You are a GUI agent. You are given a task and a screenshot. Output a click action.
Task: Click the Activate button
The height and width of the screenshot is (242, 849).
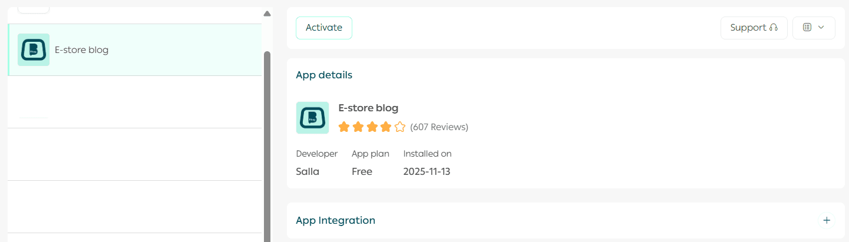pos(323,28)
